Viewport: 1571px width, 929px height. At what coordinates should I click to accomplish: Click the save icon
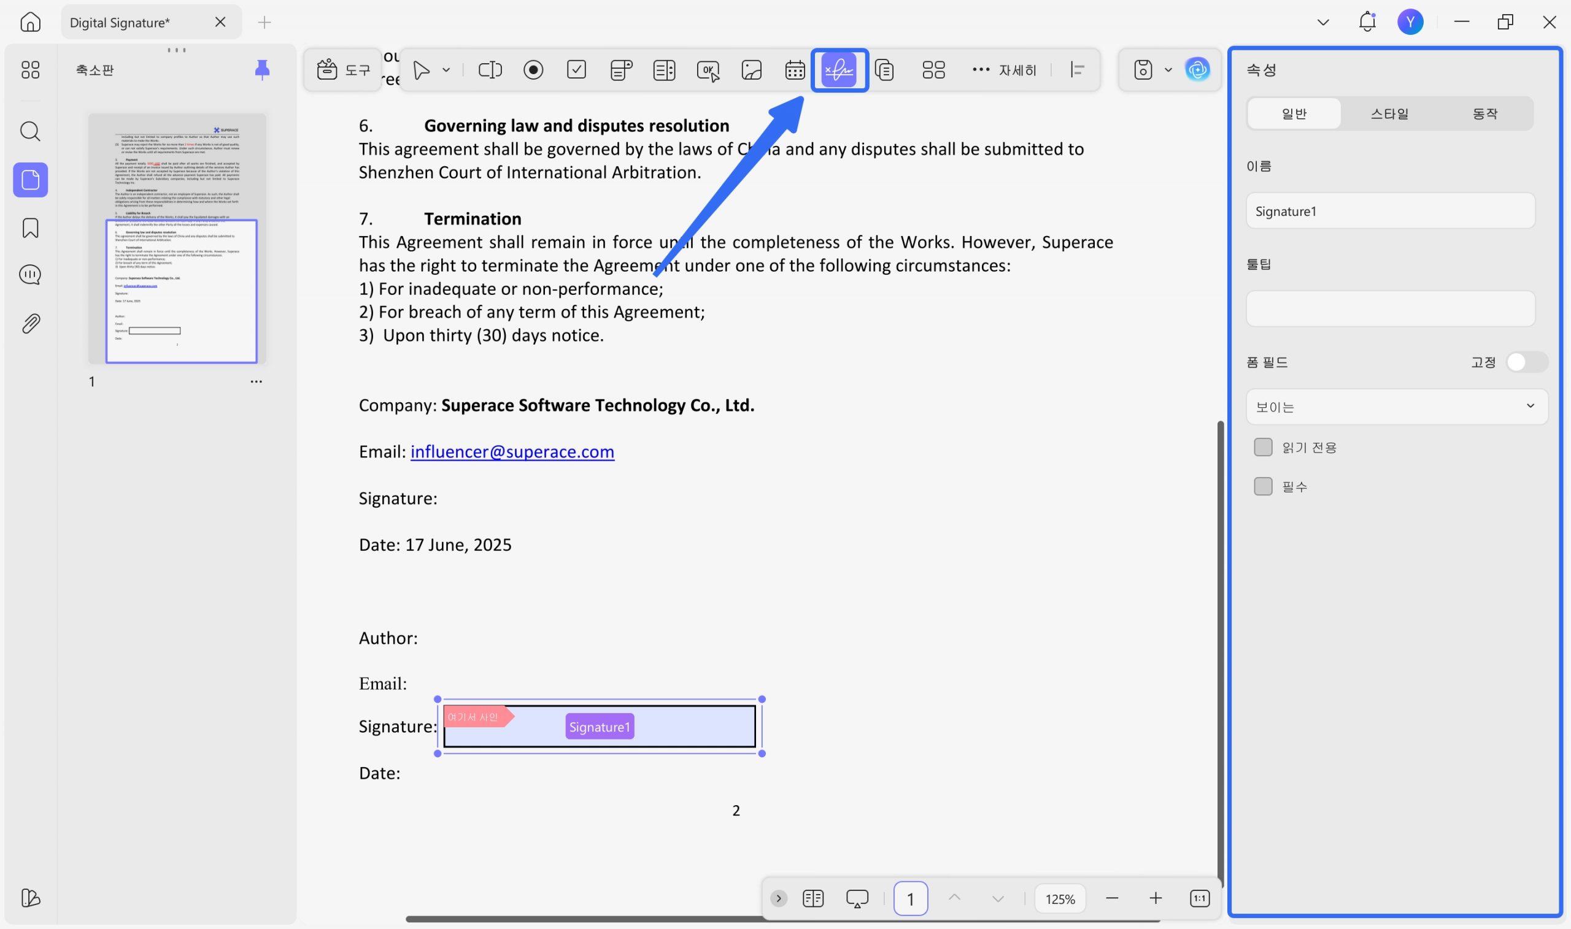click(x=1143, y=69)
